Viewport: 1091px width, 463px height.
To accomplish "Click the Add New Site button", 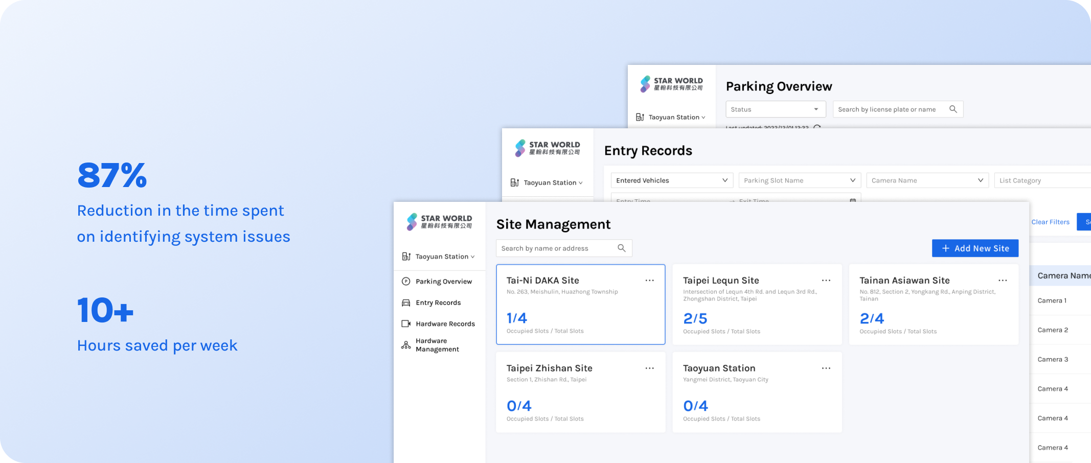I will coord(975,248).
